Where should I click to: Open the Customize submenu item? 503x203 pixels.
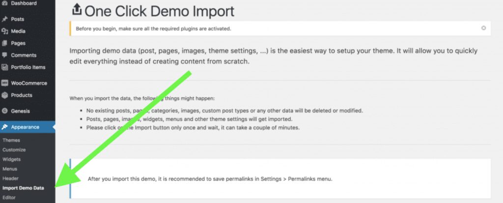(14, 150)
